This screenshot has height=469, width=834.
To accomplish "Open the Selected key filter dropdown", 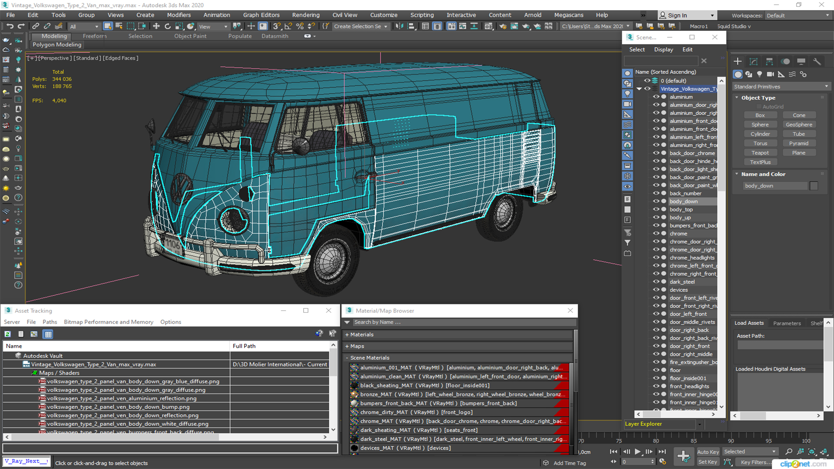I will (750, 452).
